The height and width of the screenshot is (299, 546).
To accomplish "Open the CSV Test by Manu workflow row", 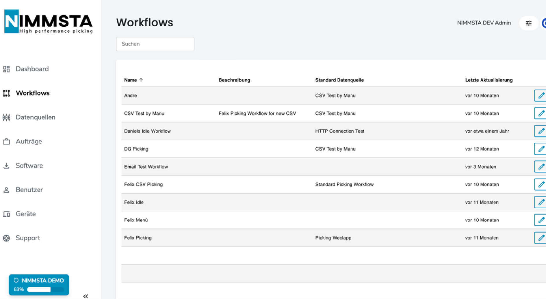I will pyautogui.click(x=144, y=113).
